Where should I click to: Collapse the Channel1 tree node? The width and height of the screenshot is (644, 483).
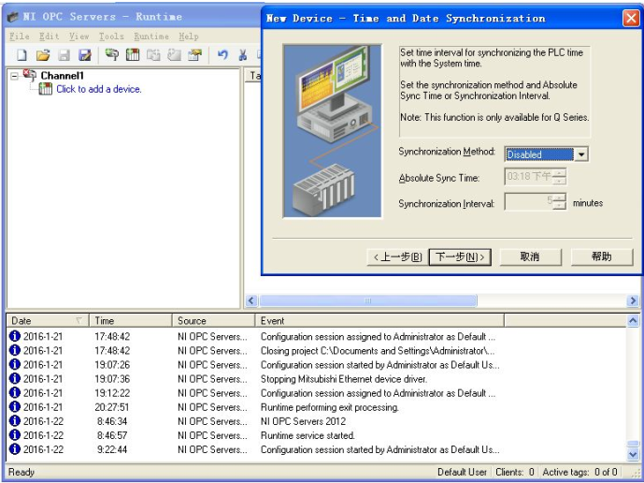pyautogui.click(x=15, y=76)
